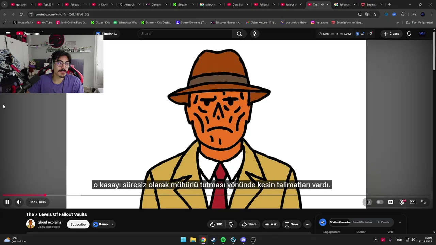This screenshot has height=245, width=436.
Task: Click the vidIQ icon in player controls
Action: [369, 202]
